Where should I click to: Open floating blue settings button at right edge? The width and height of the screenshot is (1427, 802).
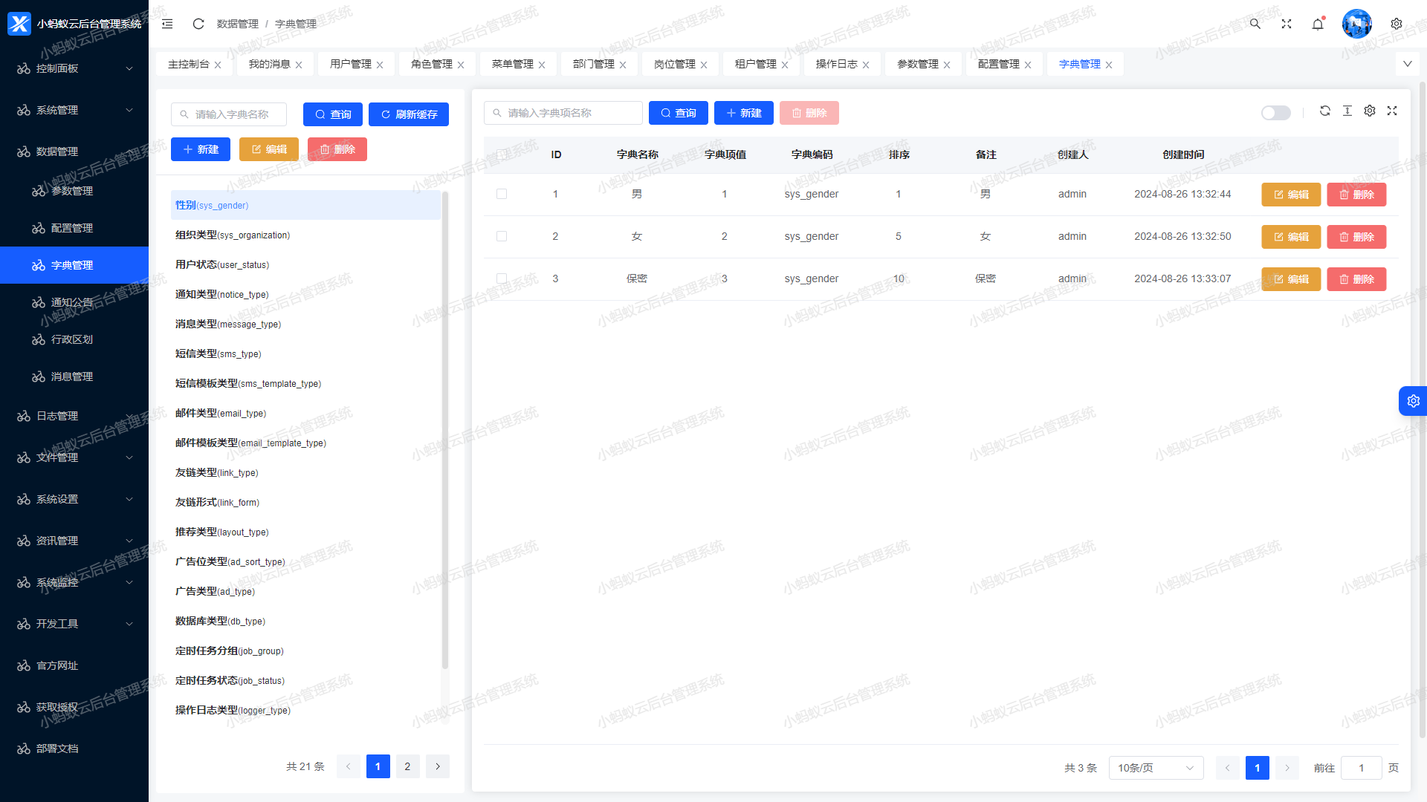click(1413, 401)
